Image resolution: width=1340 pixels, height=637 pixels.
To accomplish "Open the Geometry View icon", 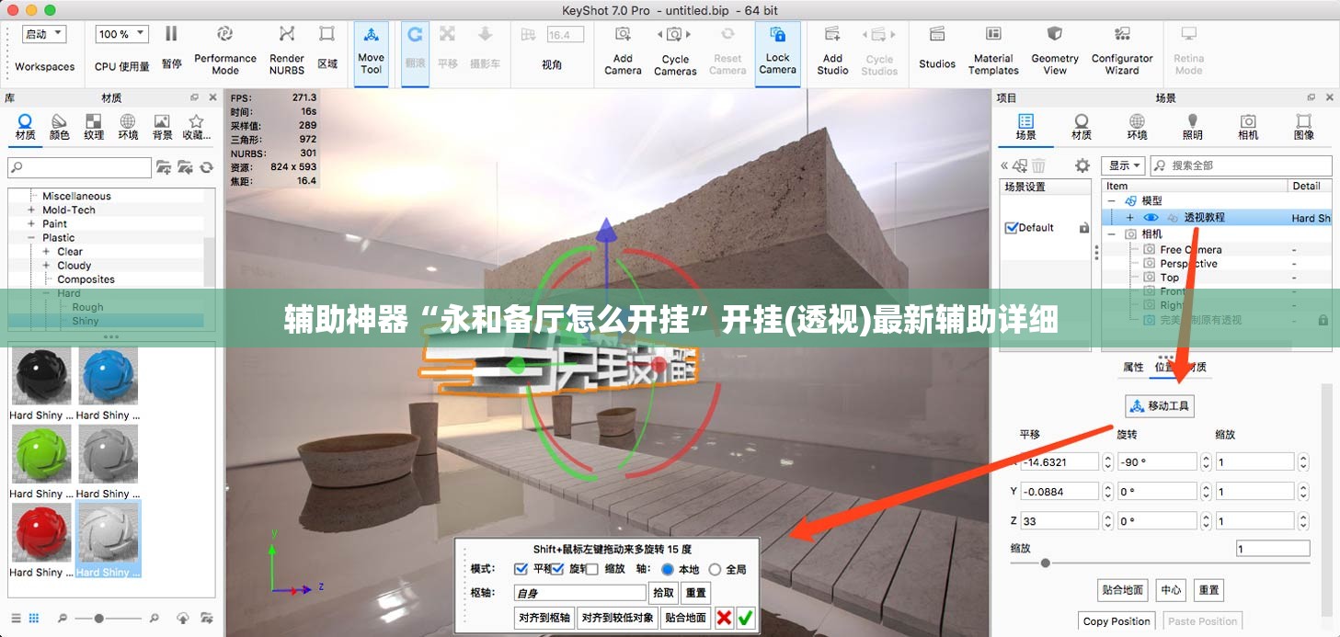I will point(1055,50).
